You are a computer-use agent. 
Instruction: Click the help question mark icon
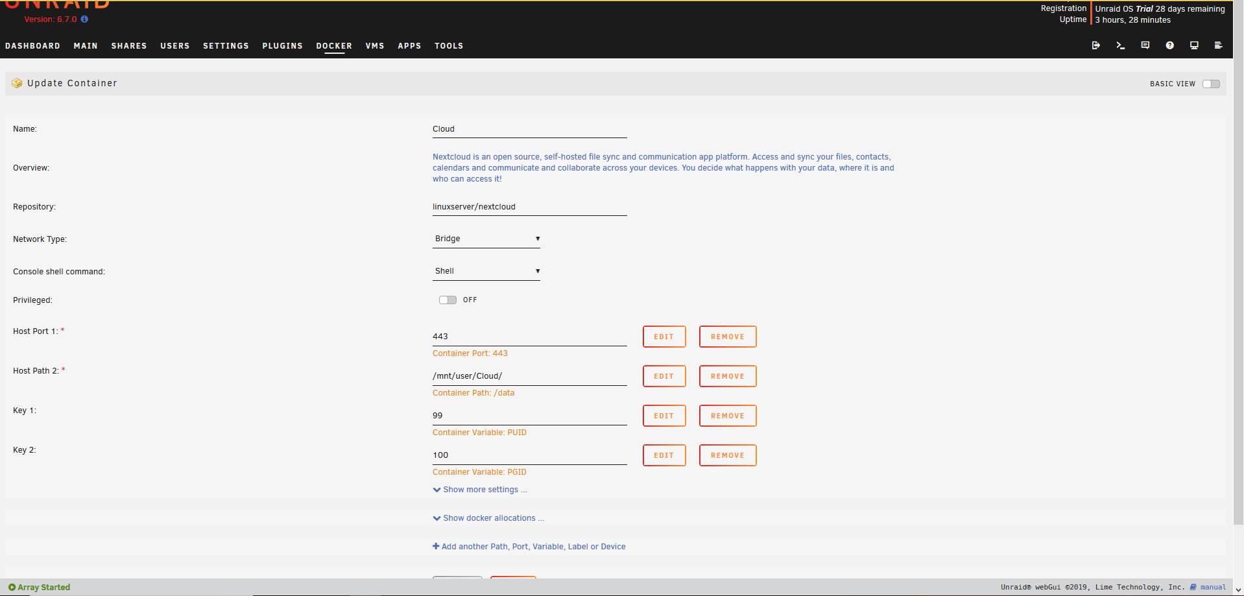pyautogui.click(x=1169, y=45)
